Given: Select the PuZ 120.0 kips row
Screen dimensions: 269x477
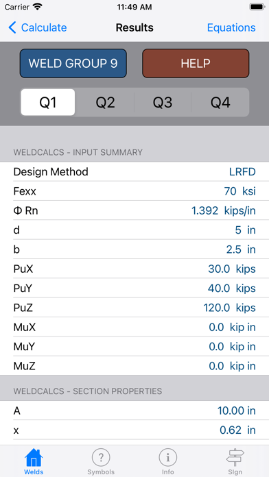Looking at the screenshot, I should [x=134, y=308].
